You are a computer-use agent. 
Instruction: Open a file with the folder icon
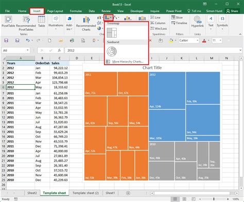click(x=61, y=41)
